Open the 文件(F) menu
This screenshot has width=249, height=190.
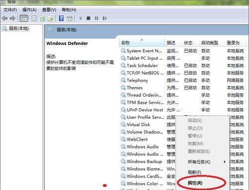point(10,10)
